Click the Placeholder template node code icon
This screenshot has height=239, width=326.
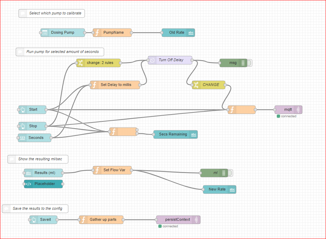coord(28,184)
